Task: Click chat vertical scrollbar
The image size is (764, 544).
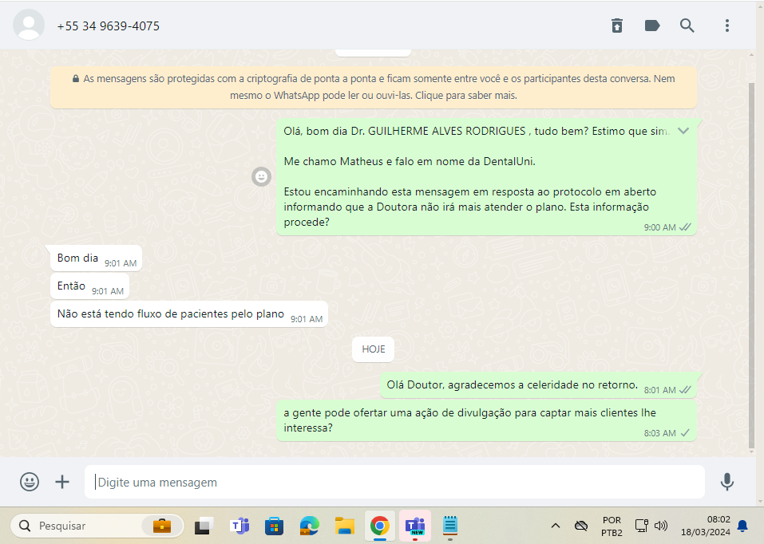Action: 751,266
